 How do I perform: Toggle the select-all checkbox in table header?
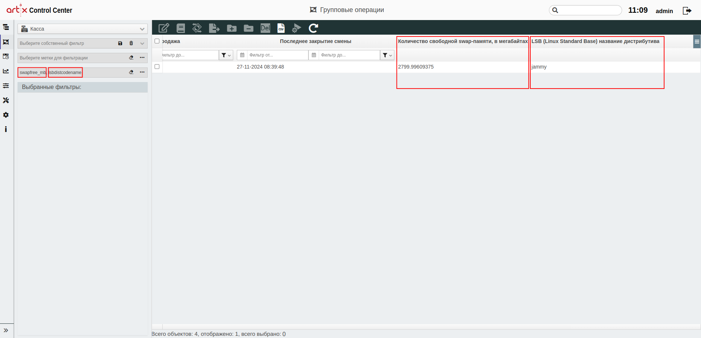click(157, 41)
